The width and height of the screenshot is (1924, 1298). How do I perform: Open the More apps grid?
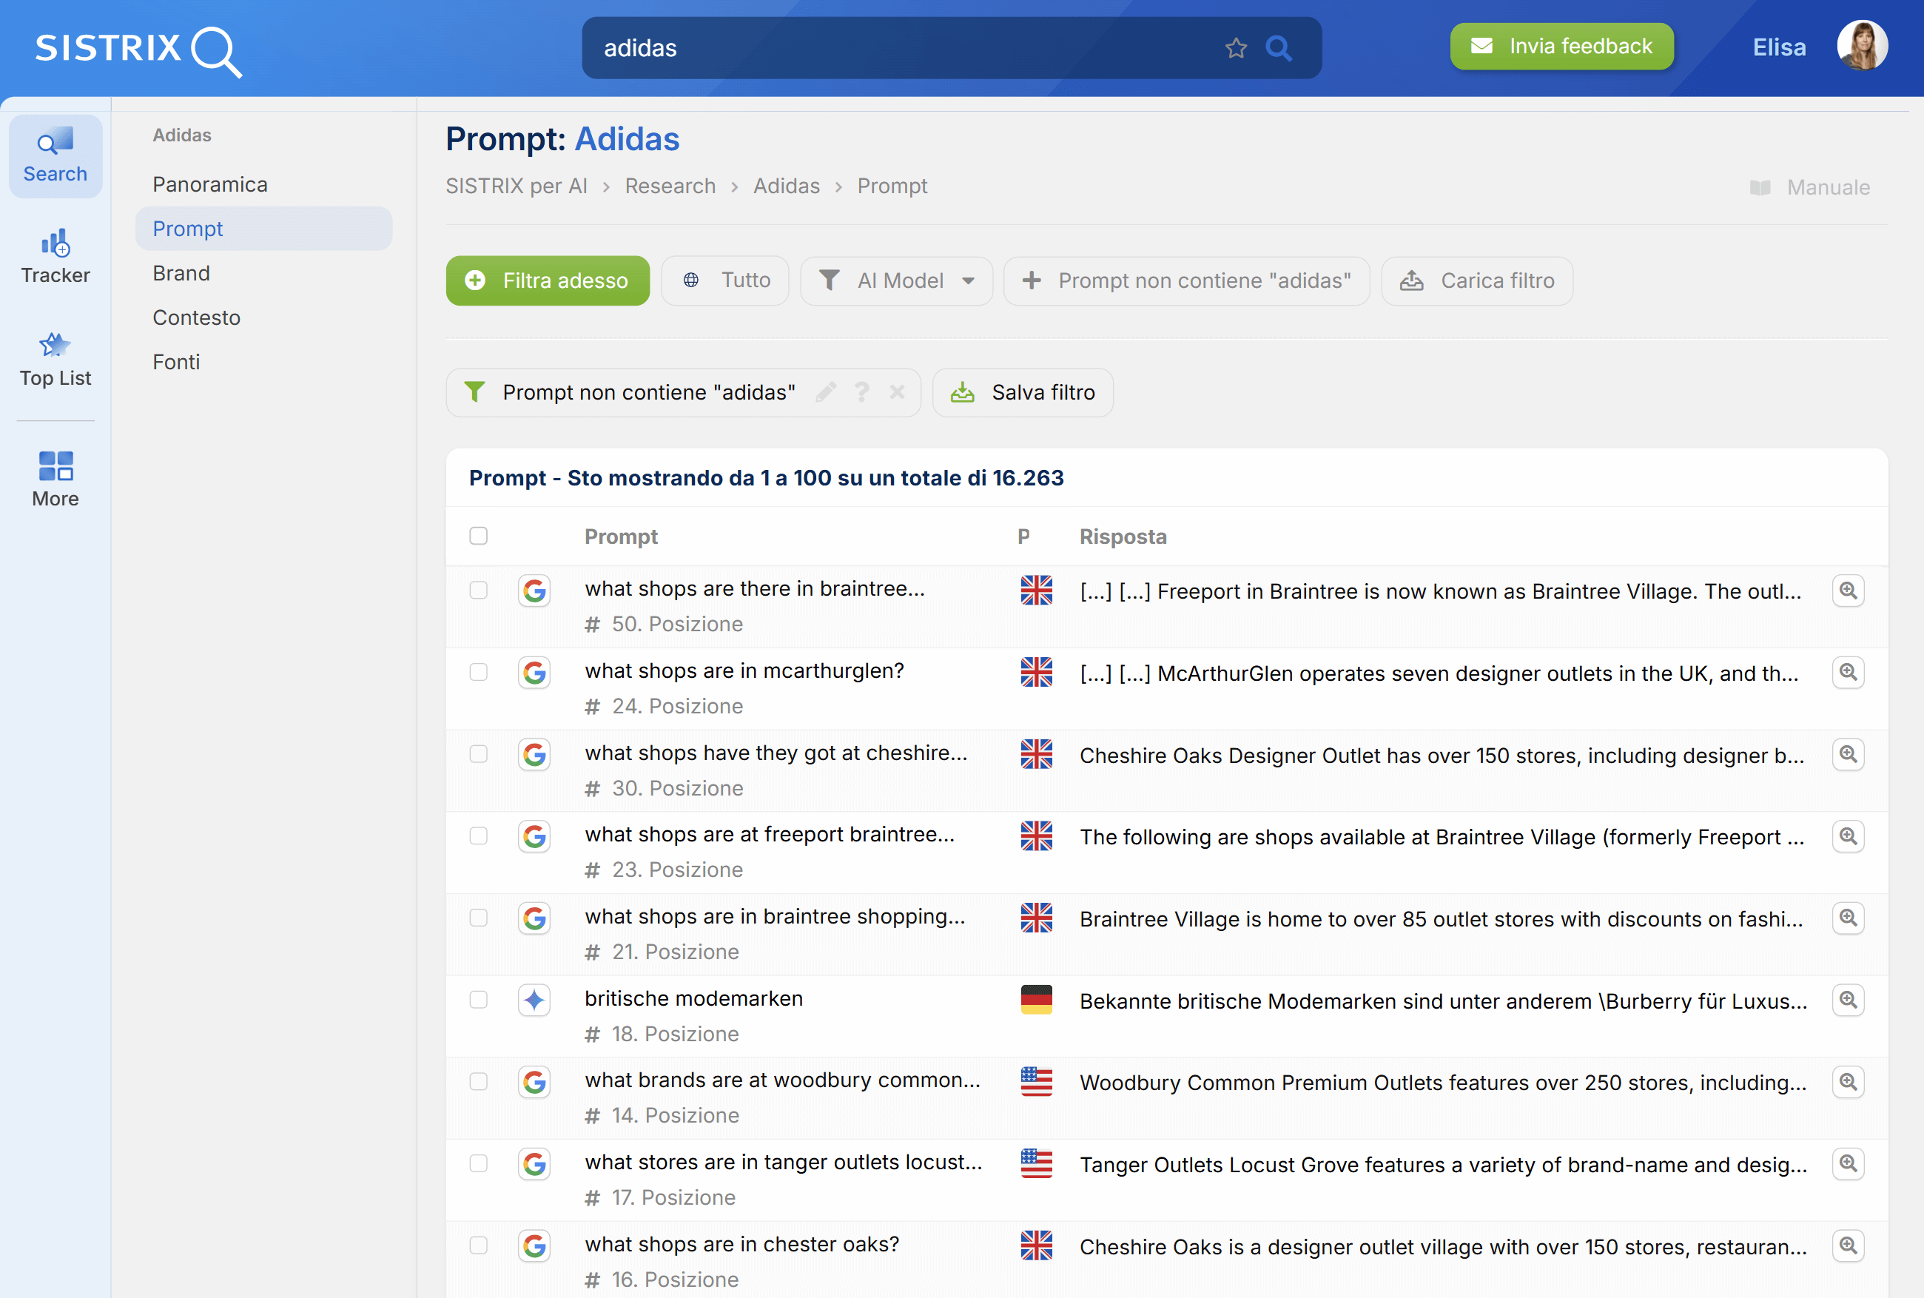tap(55, 479)
